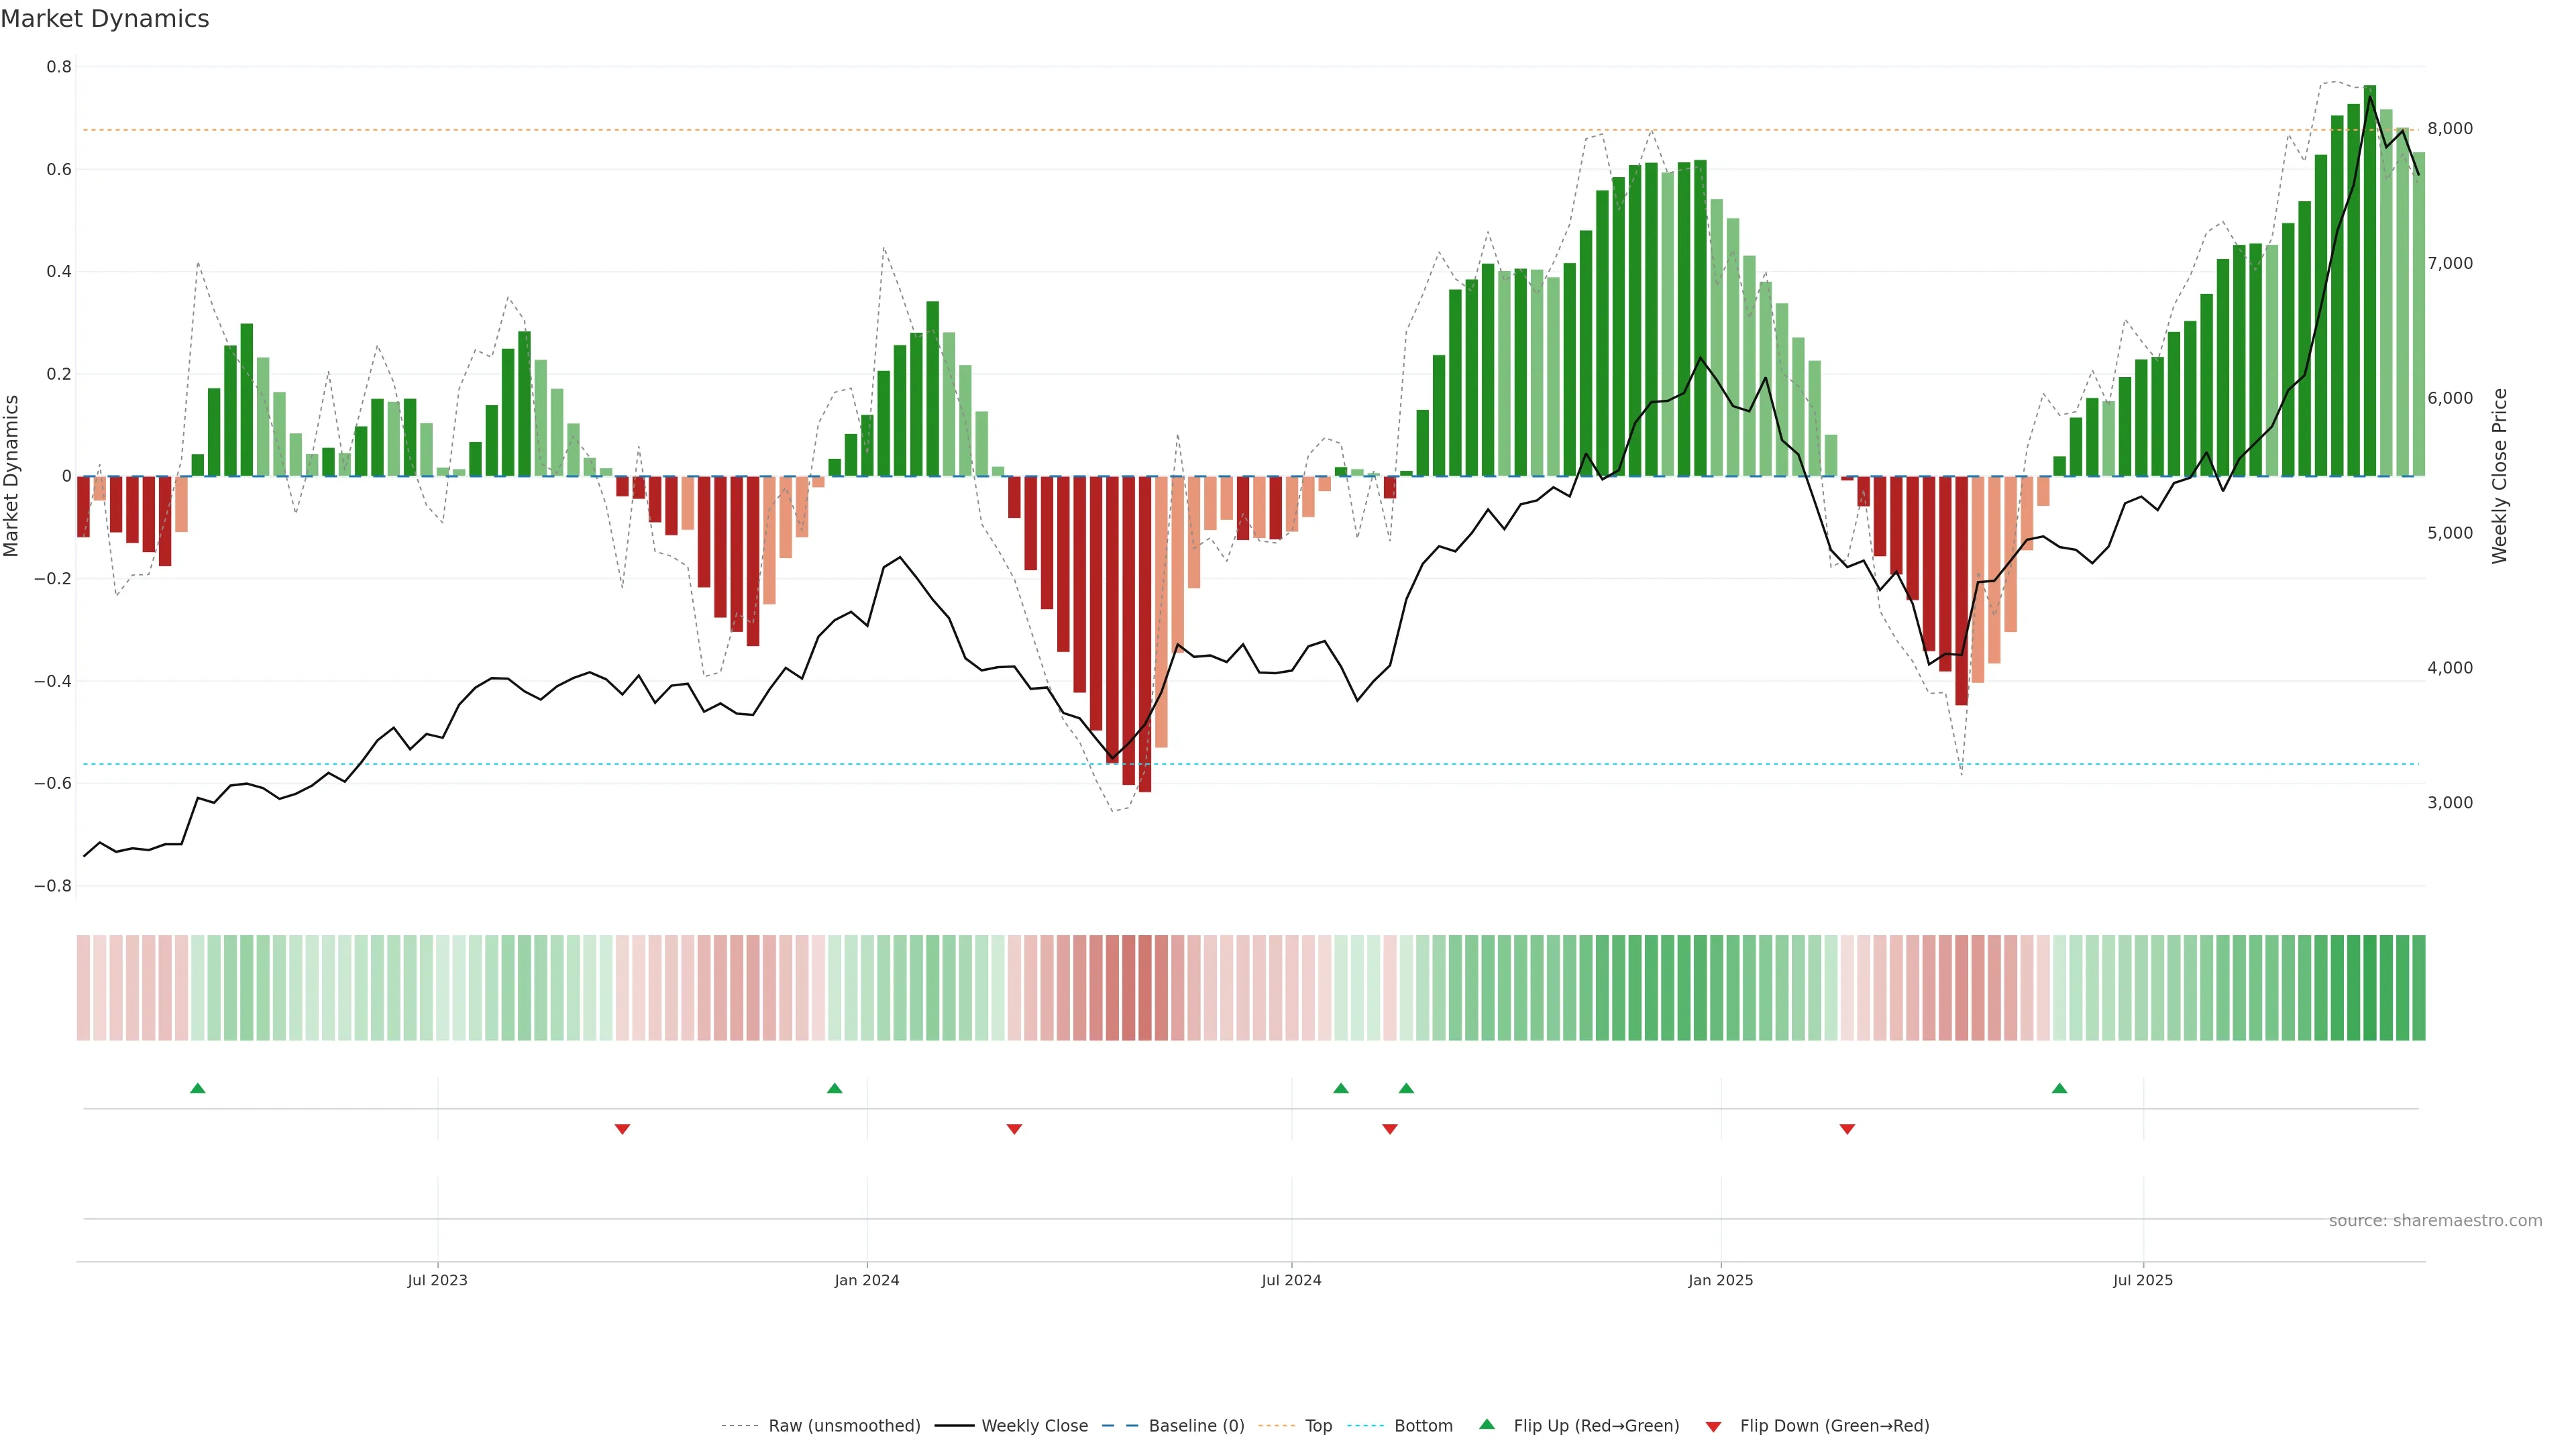Image resolution: width=2576 pixels, height=1449 pixels.
Task: Hide the Top threshold legend entry
Action: pos(1318,1426)
